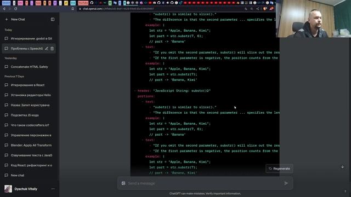Click the zoom magnifier icon in the address bar

pyautogui.click(x=252, y=9)
